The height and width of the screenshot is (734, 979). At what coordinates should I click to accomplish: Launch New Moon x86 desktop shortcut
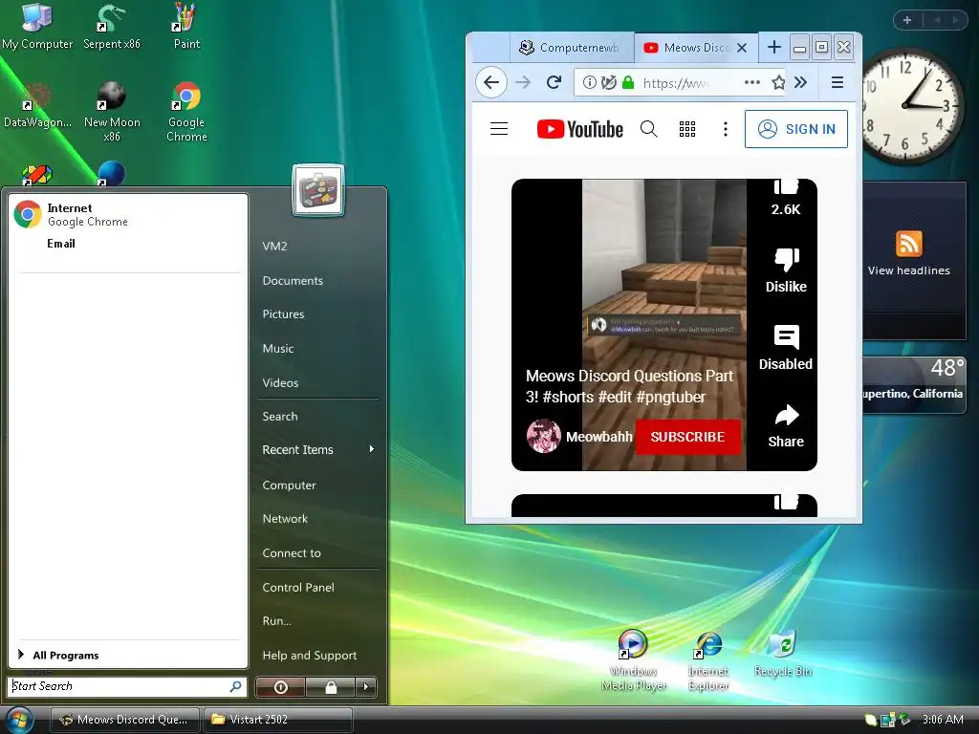click(112, 113)
